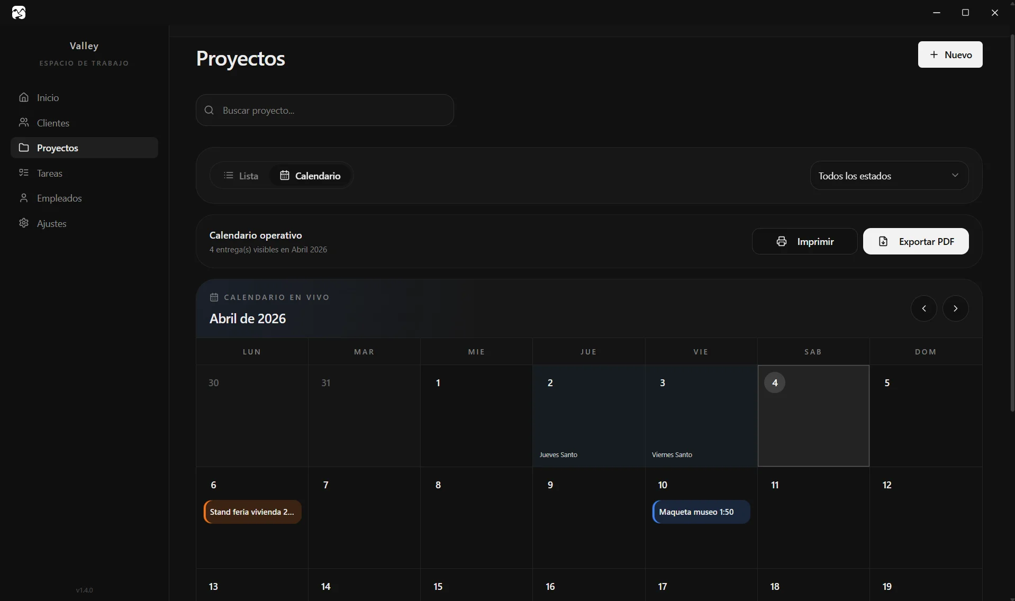This screenshot has width=1015, height=601.
Task: Click the Nuevo button
Action: (950, 54)
